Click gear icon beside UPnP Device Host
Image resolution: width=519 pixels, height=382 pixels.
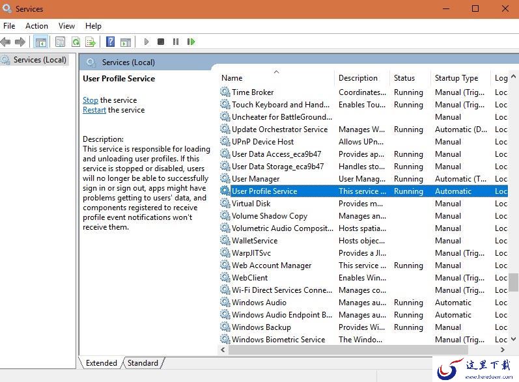point(225,141)
